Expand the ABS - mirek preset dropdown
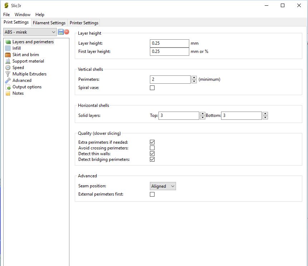 click(30, 32)
